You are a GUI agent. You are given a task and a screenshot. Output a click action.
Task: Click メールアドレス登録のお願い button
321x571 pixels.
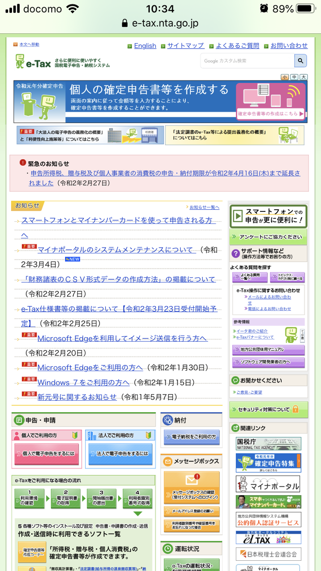click(192, 511)
